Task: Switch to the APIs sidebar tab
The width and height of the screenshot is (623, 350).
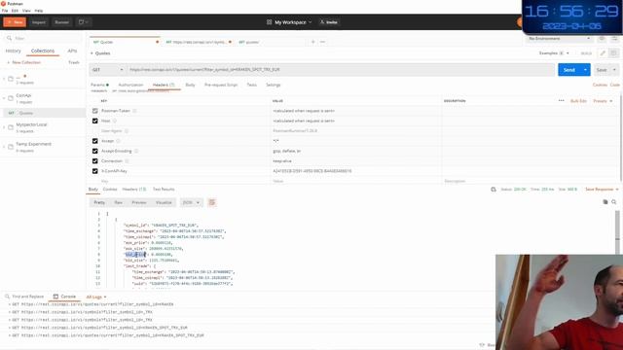Action: 72,51
